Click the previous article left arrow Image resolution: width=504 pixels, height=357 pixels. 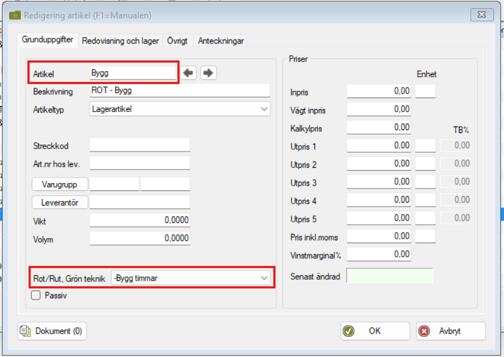pyautogui.click(x=188, y=73)
